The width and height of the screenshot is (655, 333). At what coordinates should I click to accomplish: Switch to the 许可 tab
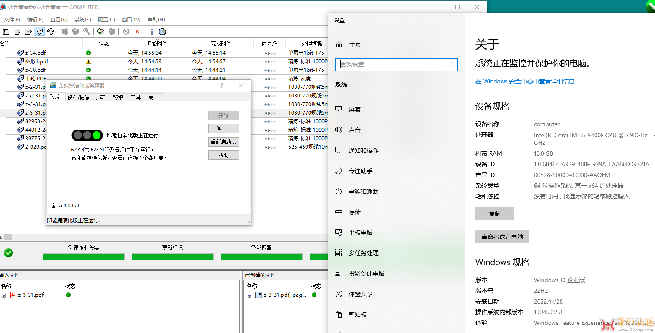click(x=100, y=97)
